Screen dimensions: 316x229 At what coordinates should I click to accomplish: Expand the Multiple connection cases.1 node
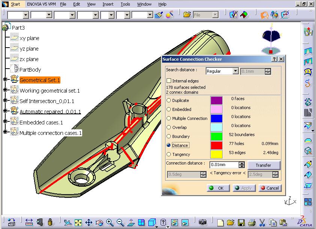tap(5, 132)
